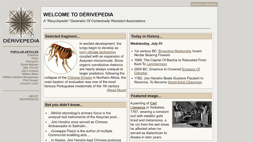
Task: Open the Jacques Lacan article
Action: point(29,83)
